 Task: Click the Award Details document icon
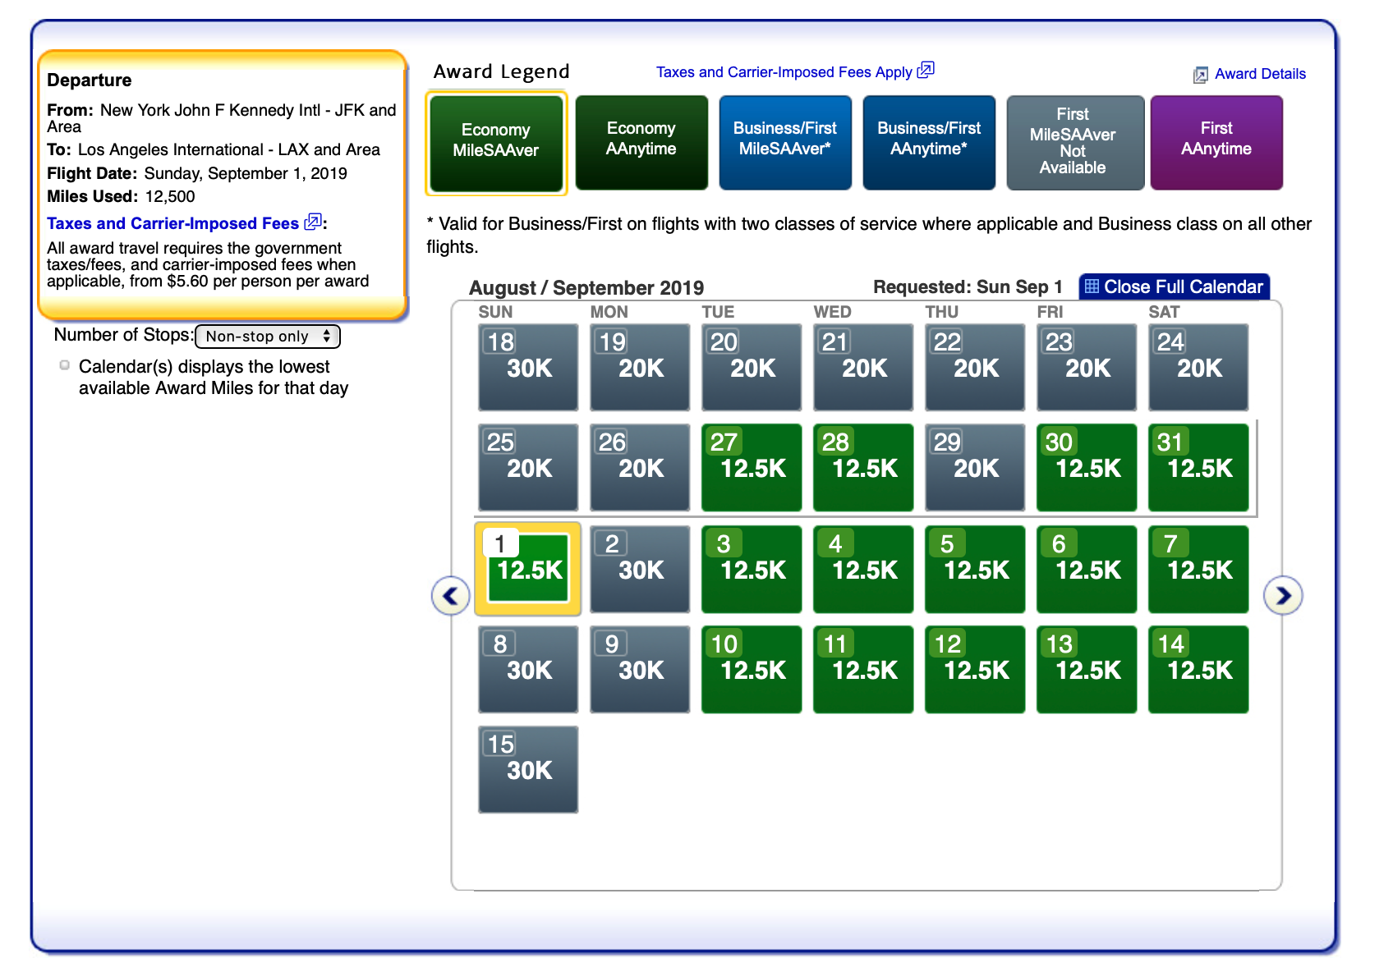coord(1200,75)
